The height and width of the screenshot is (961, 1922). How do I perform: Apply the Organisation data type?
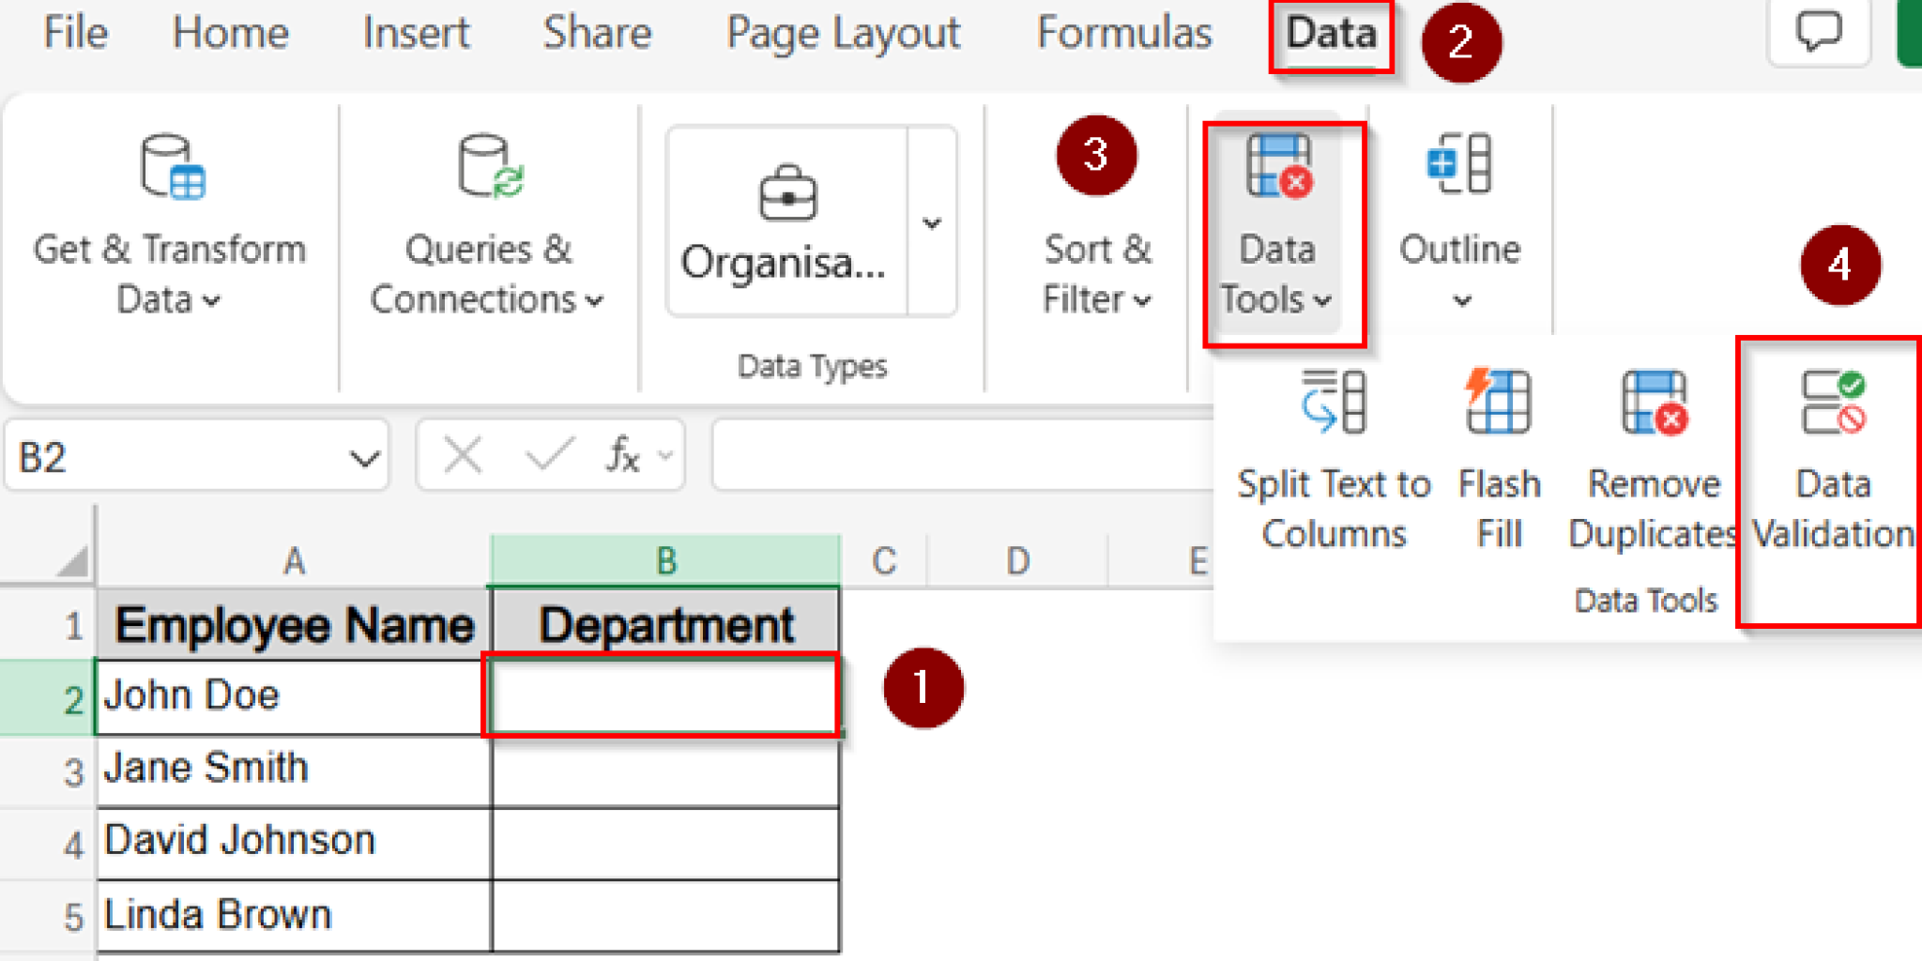pos(786,225)
